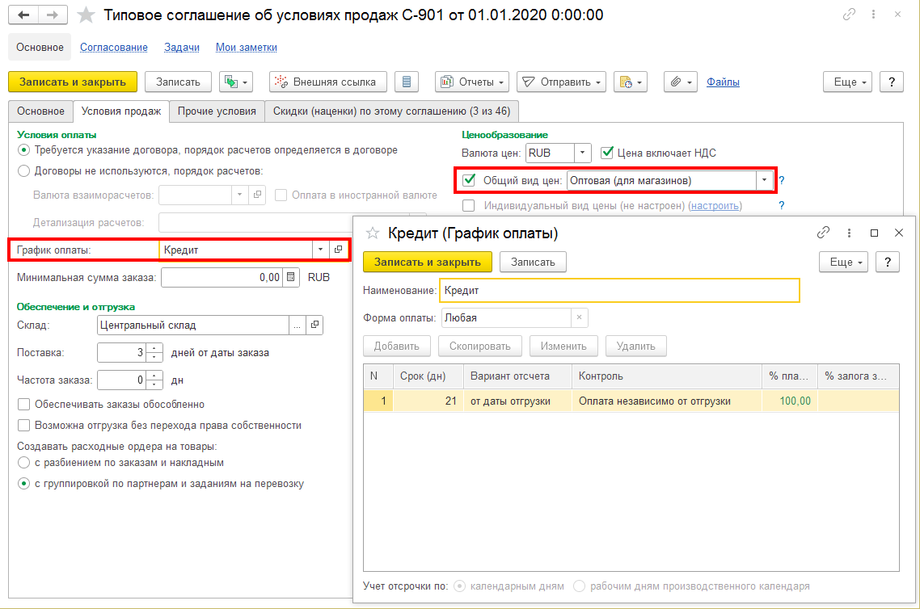Switch to the Прочие условия tab

coord(217,111)
